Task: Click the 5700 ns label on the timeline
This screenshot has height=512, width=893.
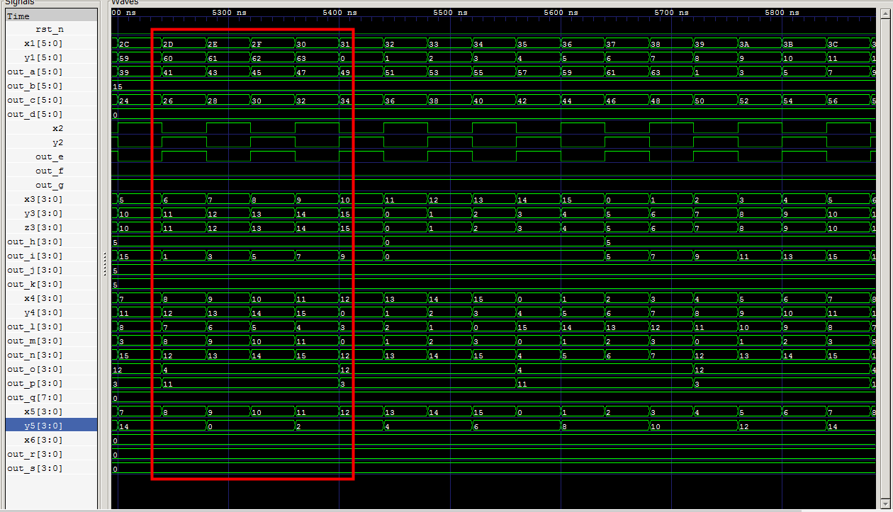Action: 672,13
